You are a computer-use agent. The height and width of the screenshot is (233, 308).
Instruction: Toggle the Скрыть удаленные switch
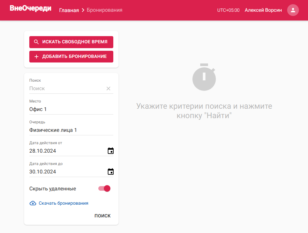tap(104, 188)
